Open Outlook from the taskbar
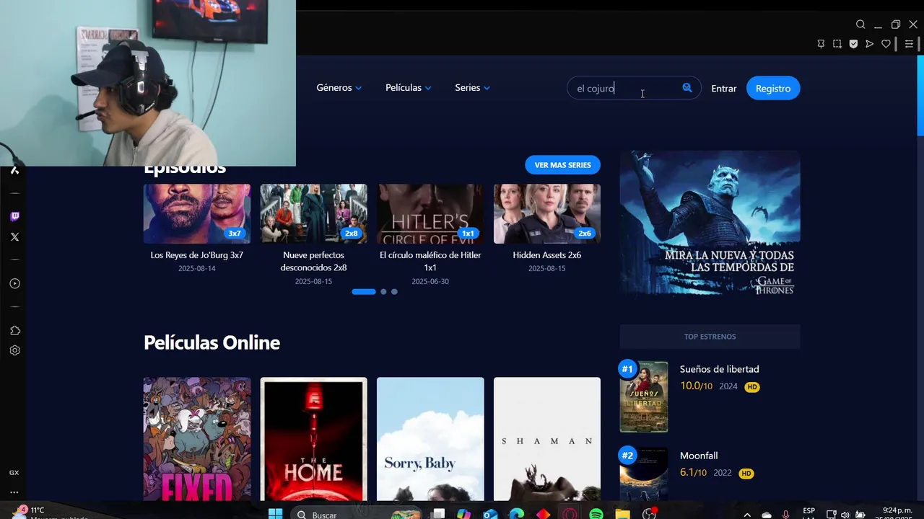The image size is (924, 519). click(490, 514)
